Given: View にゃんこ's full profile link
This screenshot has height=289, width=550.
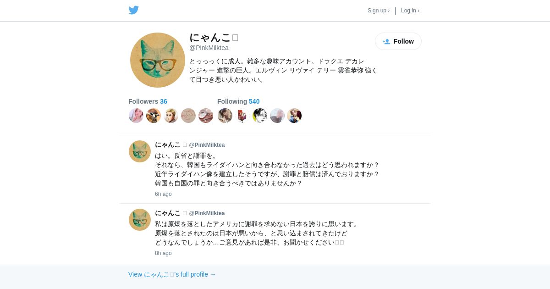Looking at the screenshot, I should coord(172,274).
